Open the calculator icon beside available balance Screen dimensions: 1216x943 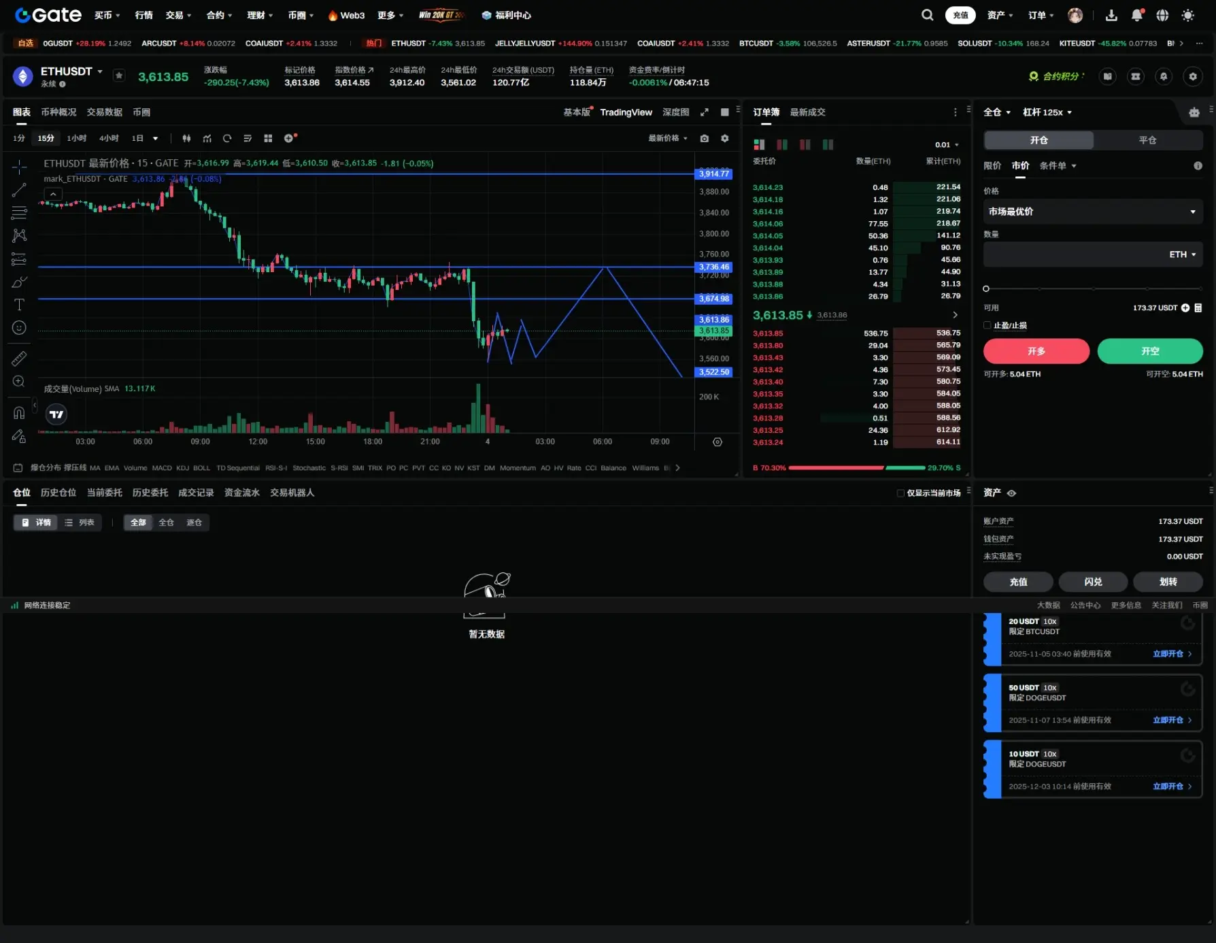(x=1198, y=308)
